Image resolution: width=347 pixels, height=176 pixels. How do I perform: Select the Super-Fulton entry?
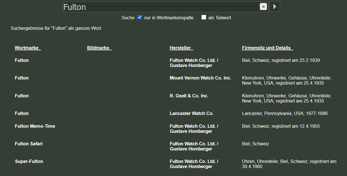(29, 161)
